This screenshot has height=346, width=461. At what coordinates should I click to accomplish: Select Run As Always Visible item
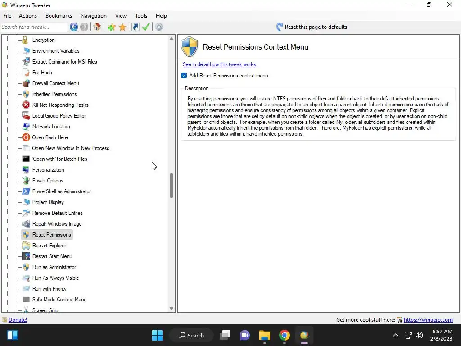pos(55,278)
